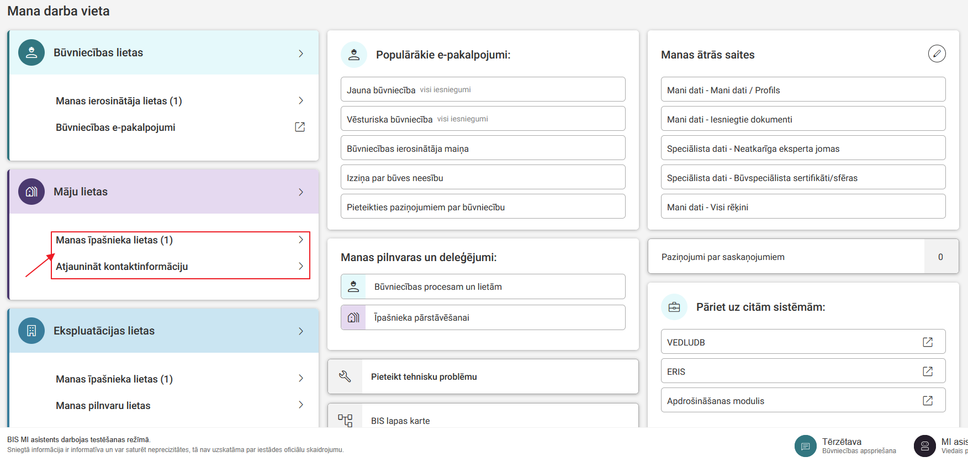Click the Māju lietas house icon
The width and height of the screenshot is (968, 462).
[x=31, y=192]
